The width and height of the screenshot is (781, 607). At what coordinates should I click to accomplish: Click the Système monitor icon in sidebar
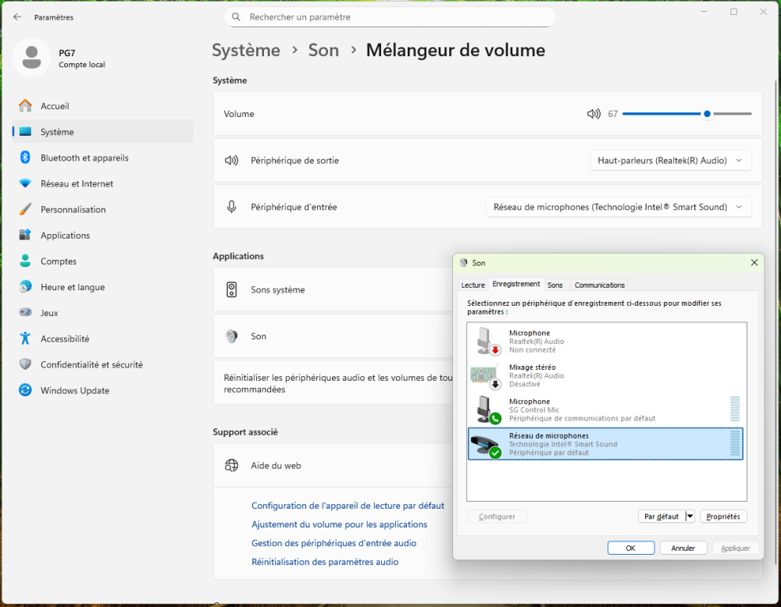(x=25, y=132)
